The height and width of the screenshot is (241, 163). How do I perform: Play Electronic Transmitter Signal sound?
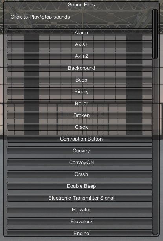(x=79, y=198)
